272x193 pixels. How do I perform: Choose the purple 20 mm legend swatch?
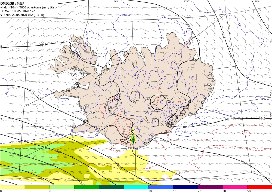pyautogui.click(x=210, y=187)
